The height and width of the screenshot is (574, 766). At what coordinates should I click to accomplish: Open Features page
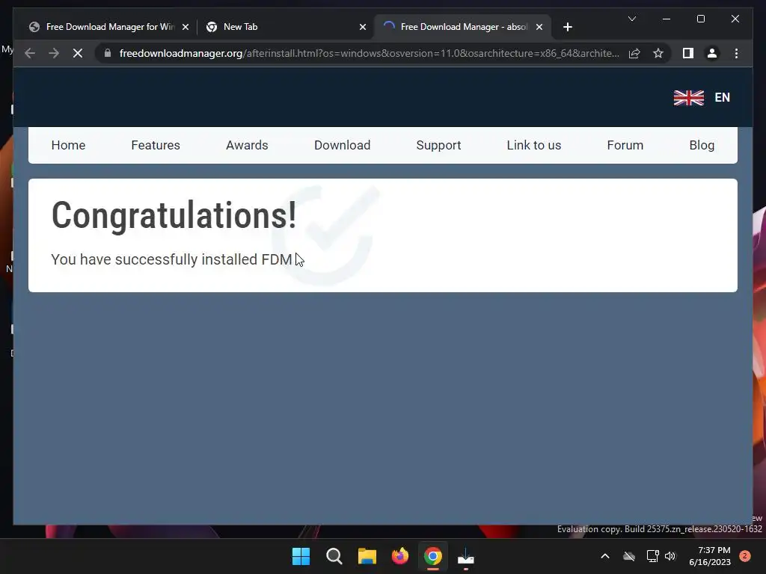pos(156,145)
